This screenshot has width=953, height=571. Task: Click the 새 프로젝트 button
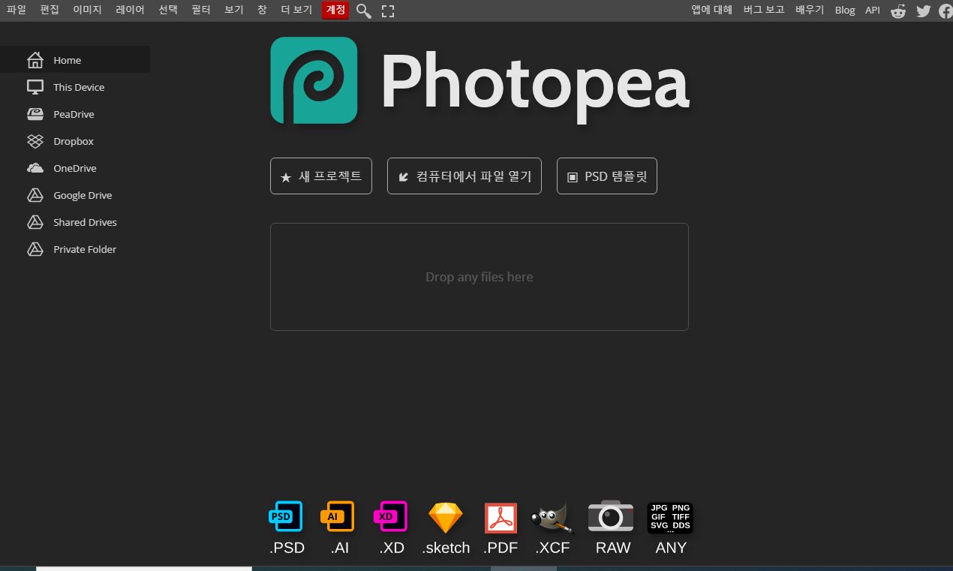pos(321,176)
